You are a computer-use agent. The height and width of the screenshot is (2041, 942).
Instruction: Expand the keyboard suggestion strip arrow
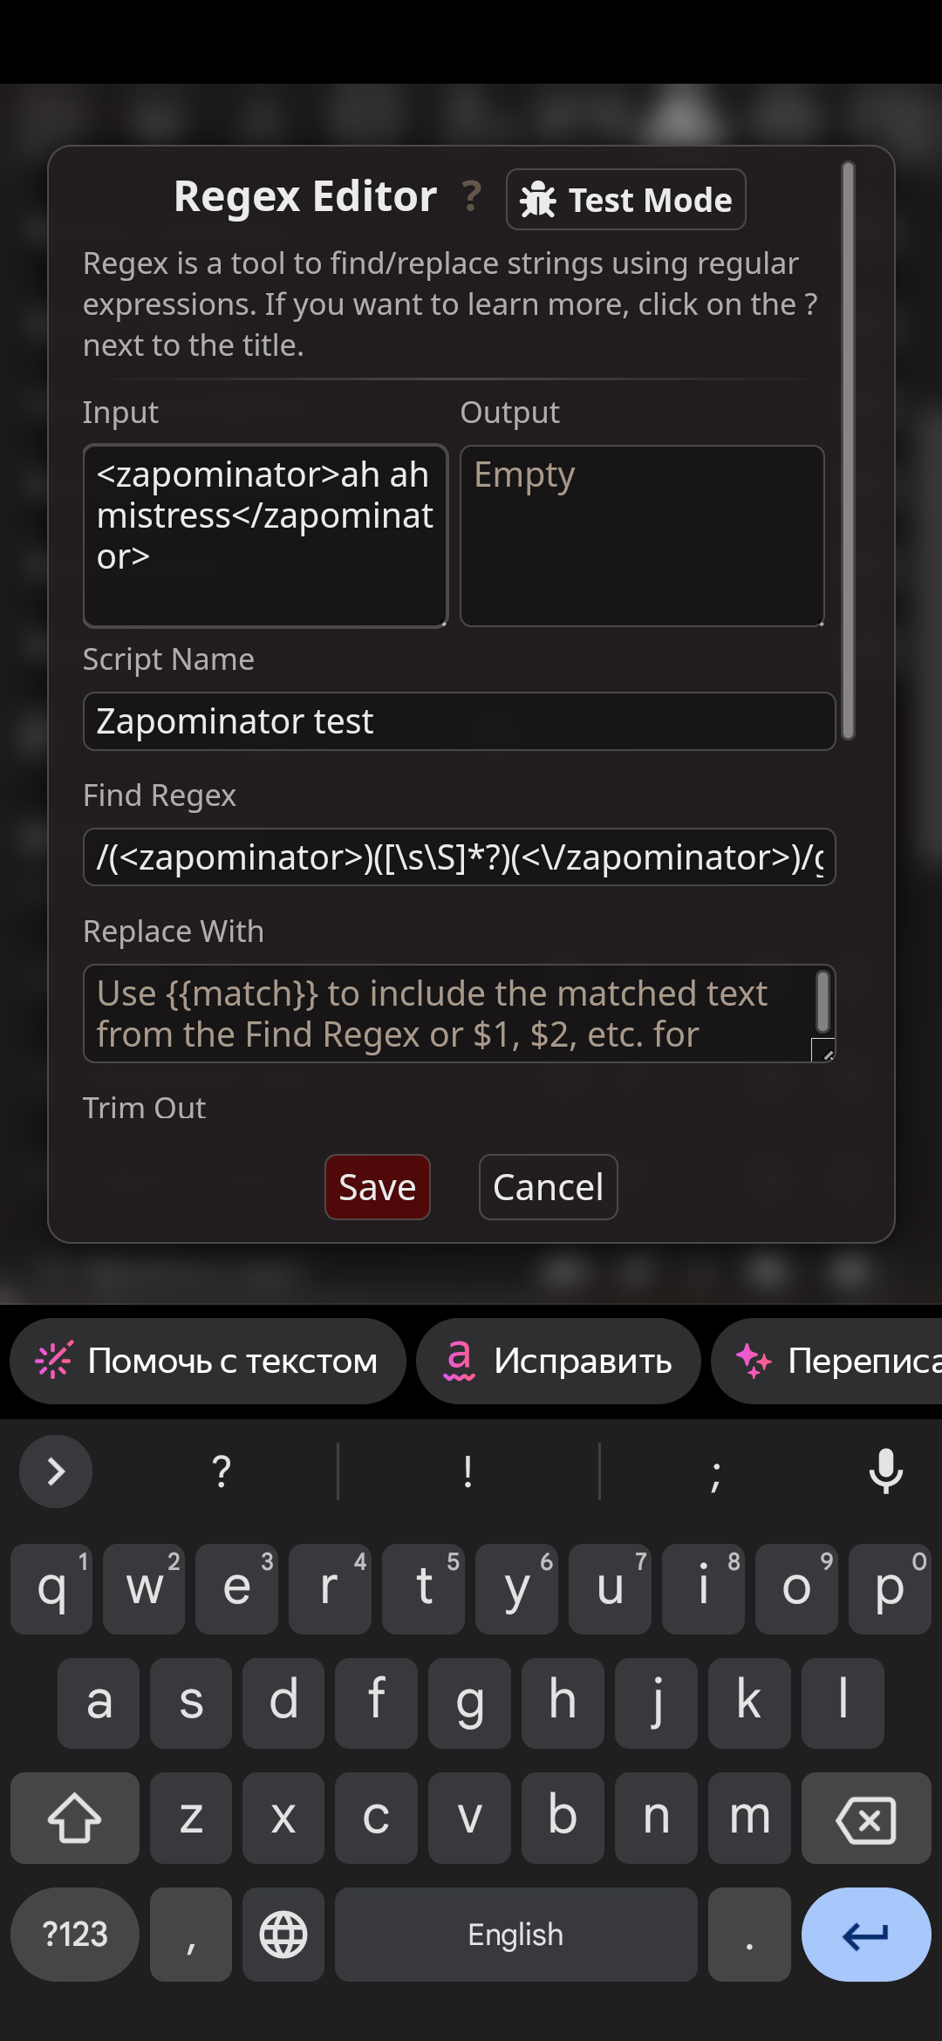point(56,1471)
